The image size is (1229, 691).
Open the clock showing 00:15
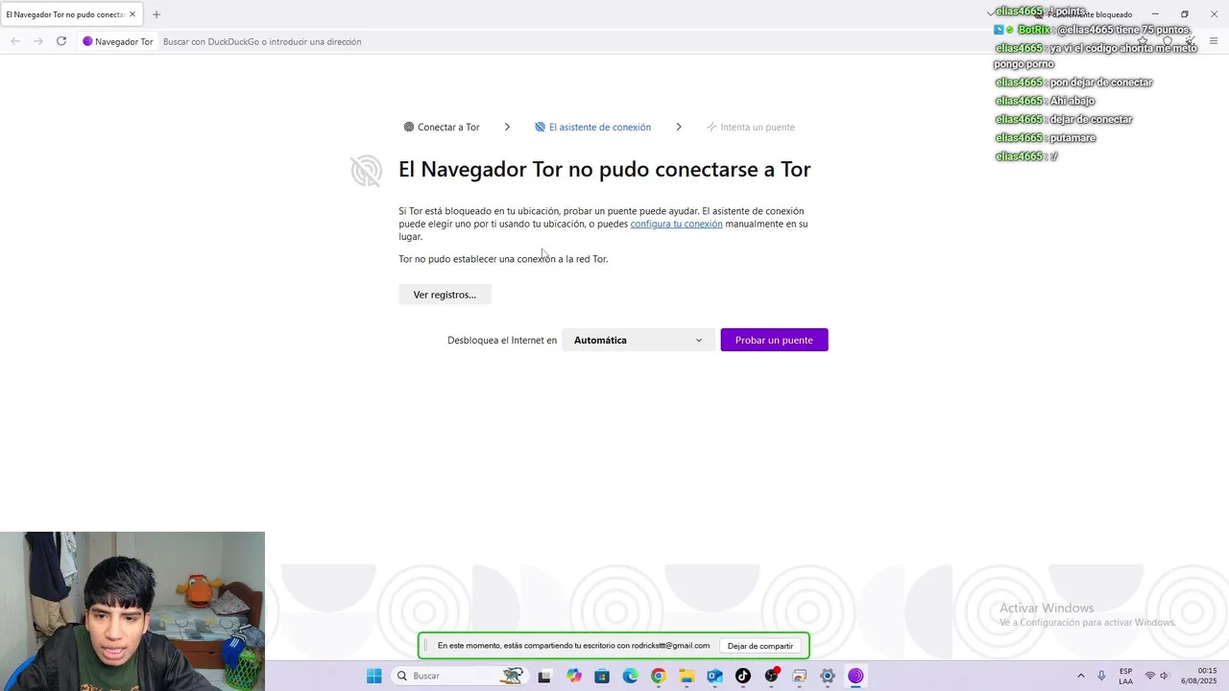click(x=1200, y=676)
